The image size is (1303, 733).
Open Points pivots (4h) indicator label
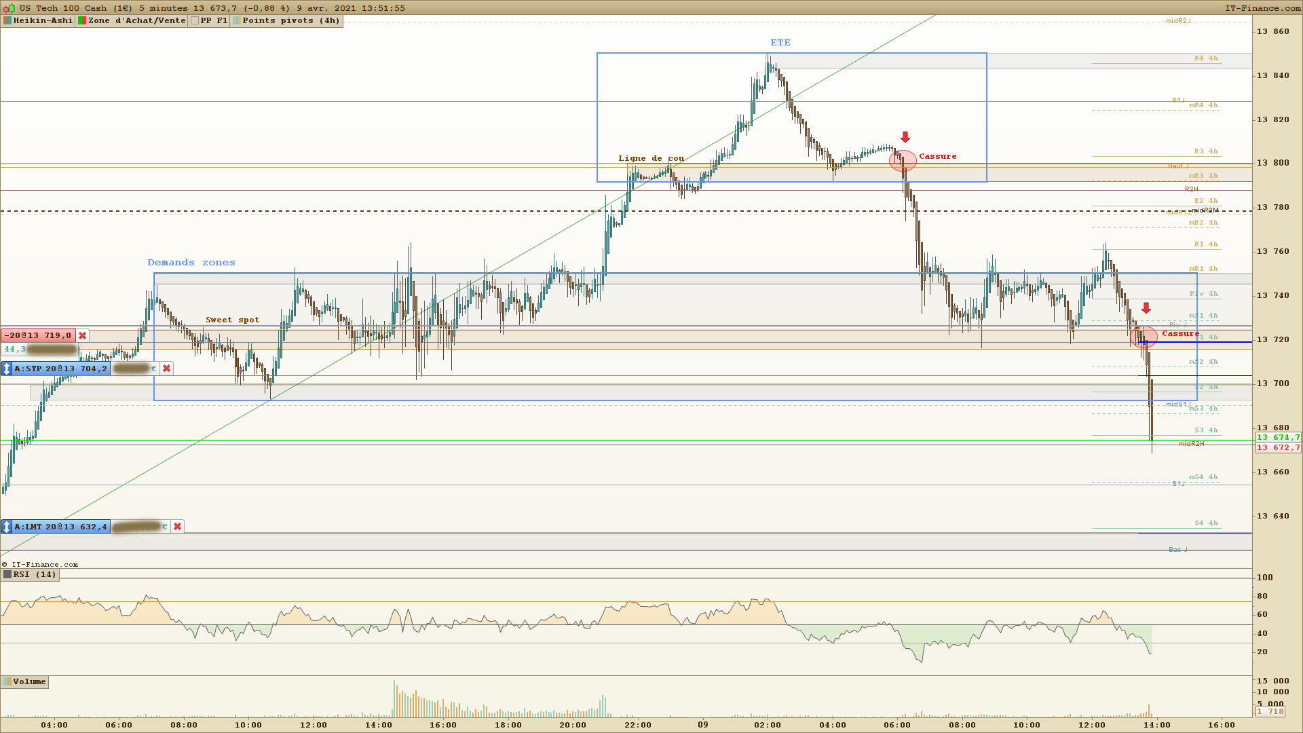(290, 20)
